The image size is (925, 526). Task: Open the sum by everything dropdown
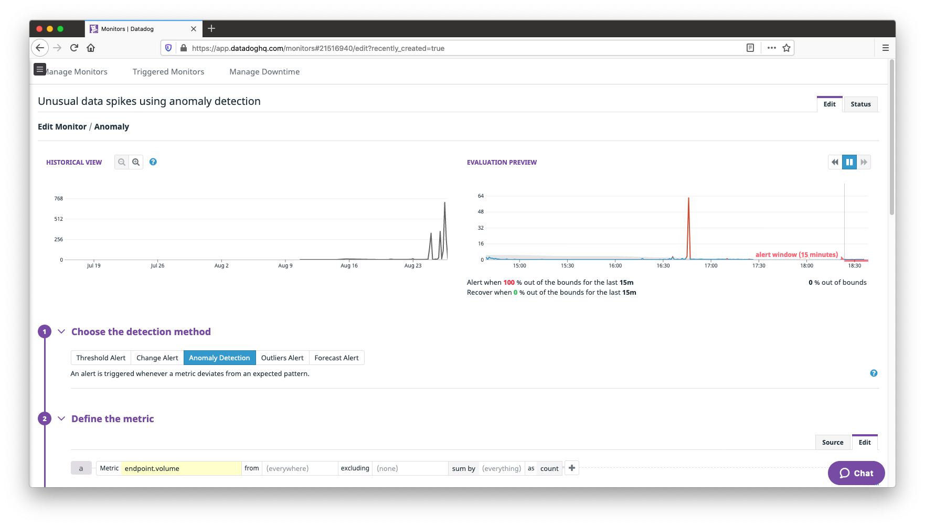coord(501,468)
